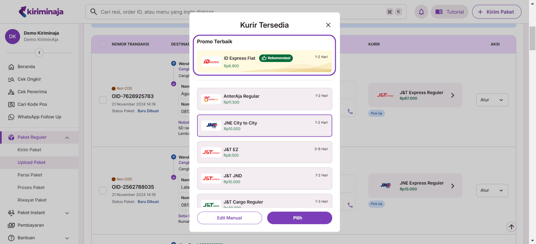Screen dimensions: 536x244
Task: Click the notification bell icon
Action: tap(421, 12)
